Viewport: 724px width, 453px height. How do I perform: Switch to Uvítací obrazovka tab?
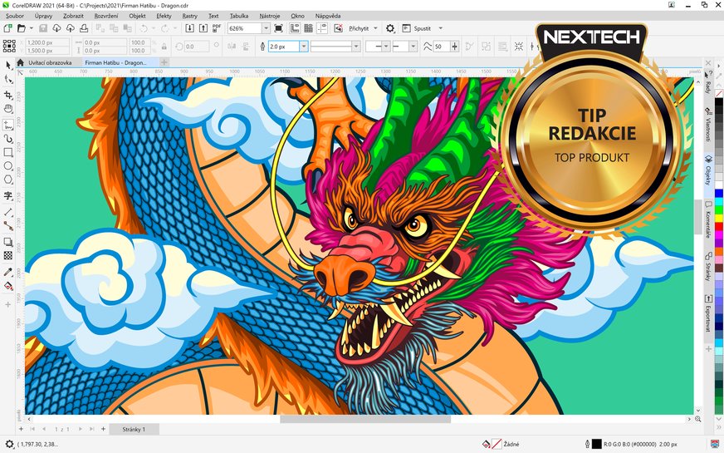tap(48, 62)
